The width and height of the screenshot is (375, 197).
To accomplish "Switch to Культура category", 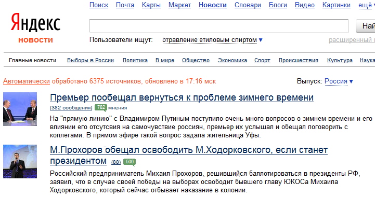I will tap(340, 60).
